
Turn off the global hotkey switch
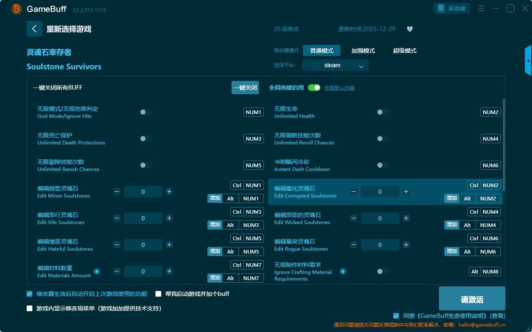pyautogui.click(x=314, y=88)
